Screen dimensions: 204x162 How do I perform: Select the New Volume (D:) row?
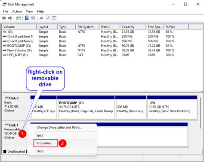(95, 50)
